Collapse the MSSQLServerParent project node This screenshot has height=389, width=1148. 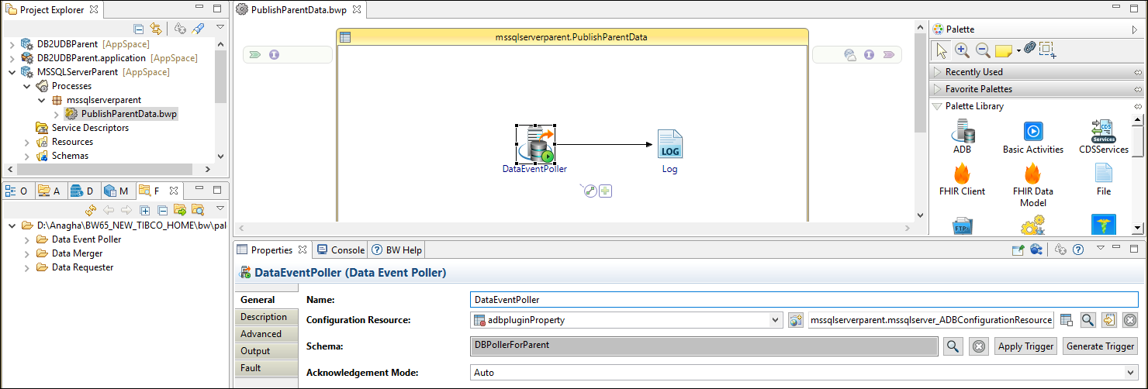pos(12,72)
